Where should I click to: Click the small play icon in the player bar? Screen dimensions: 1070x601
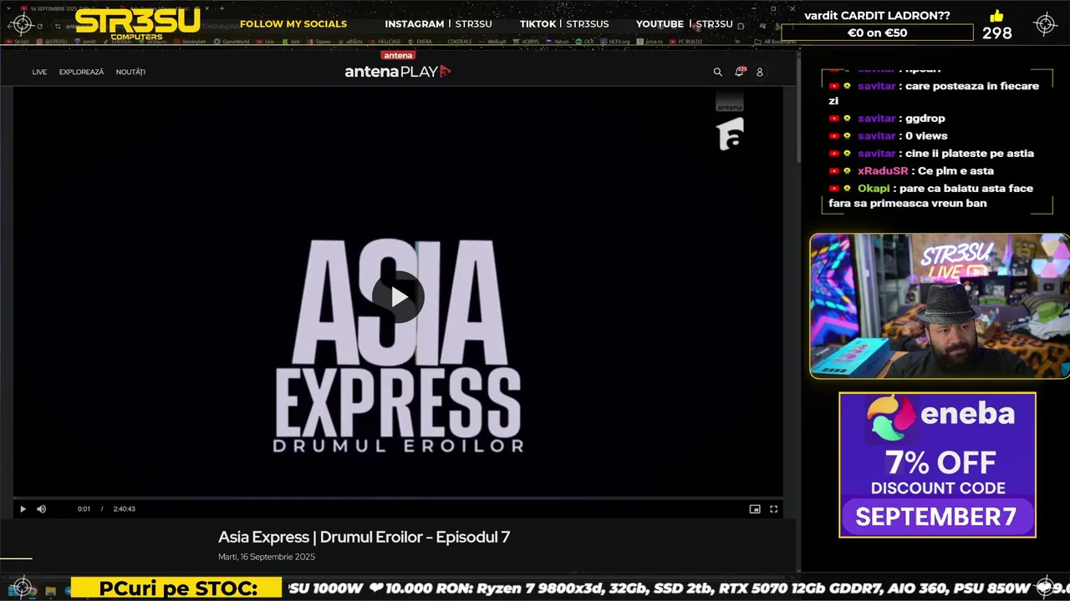point(23,508)
